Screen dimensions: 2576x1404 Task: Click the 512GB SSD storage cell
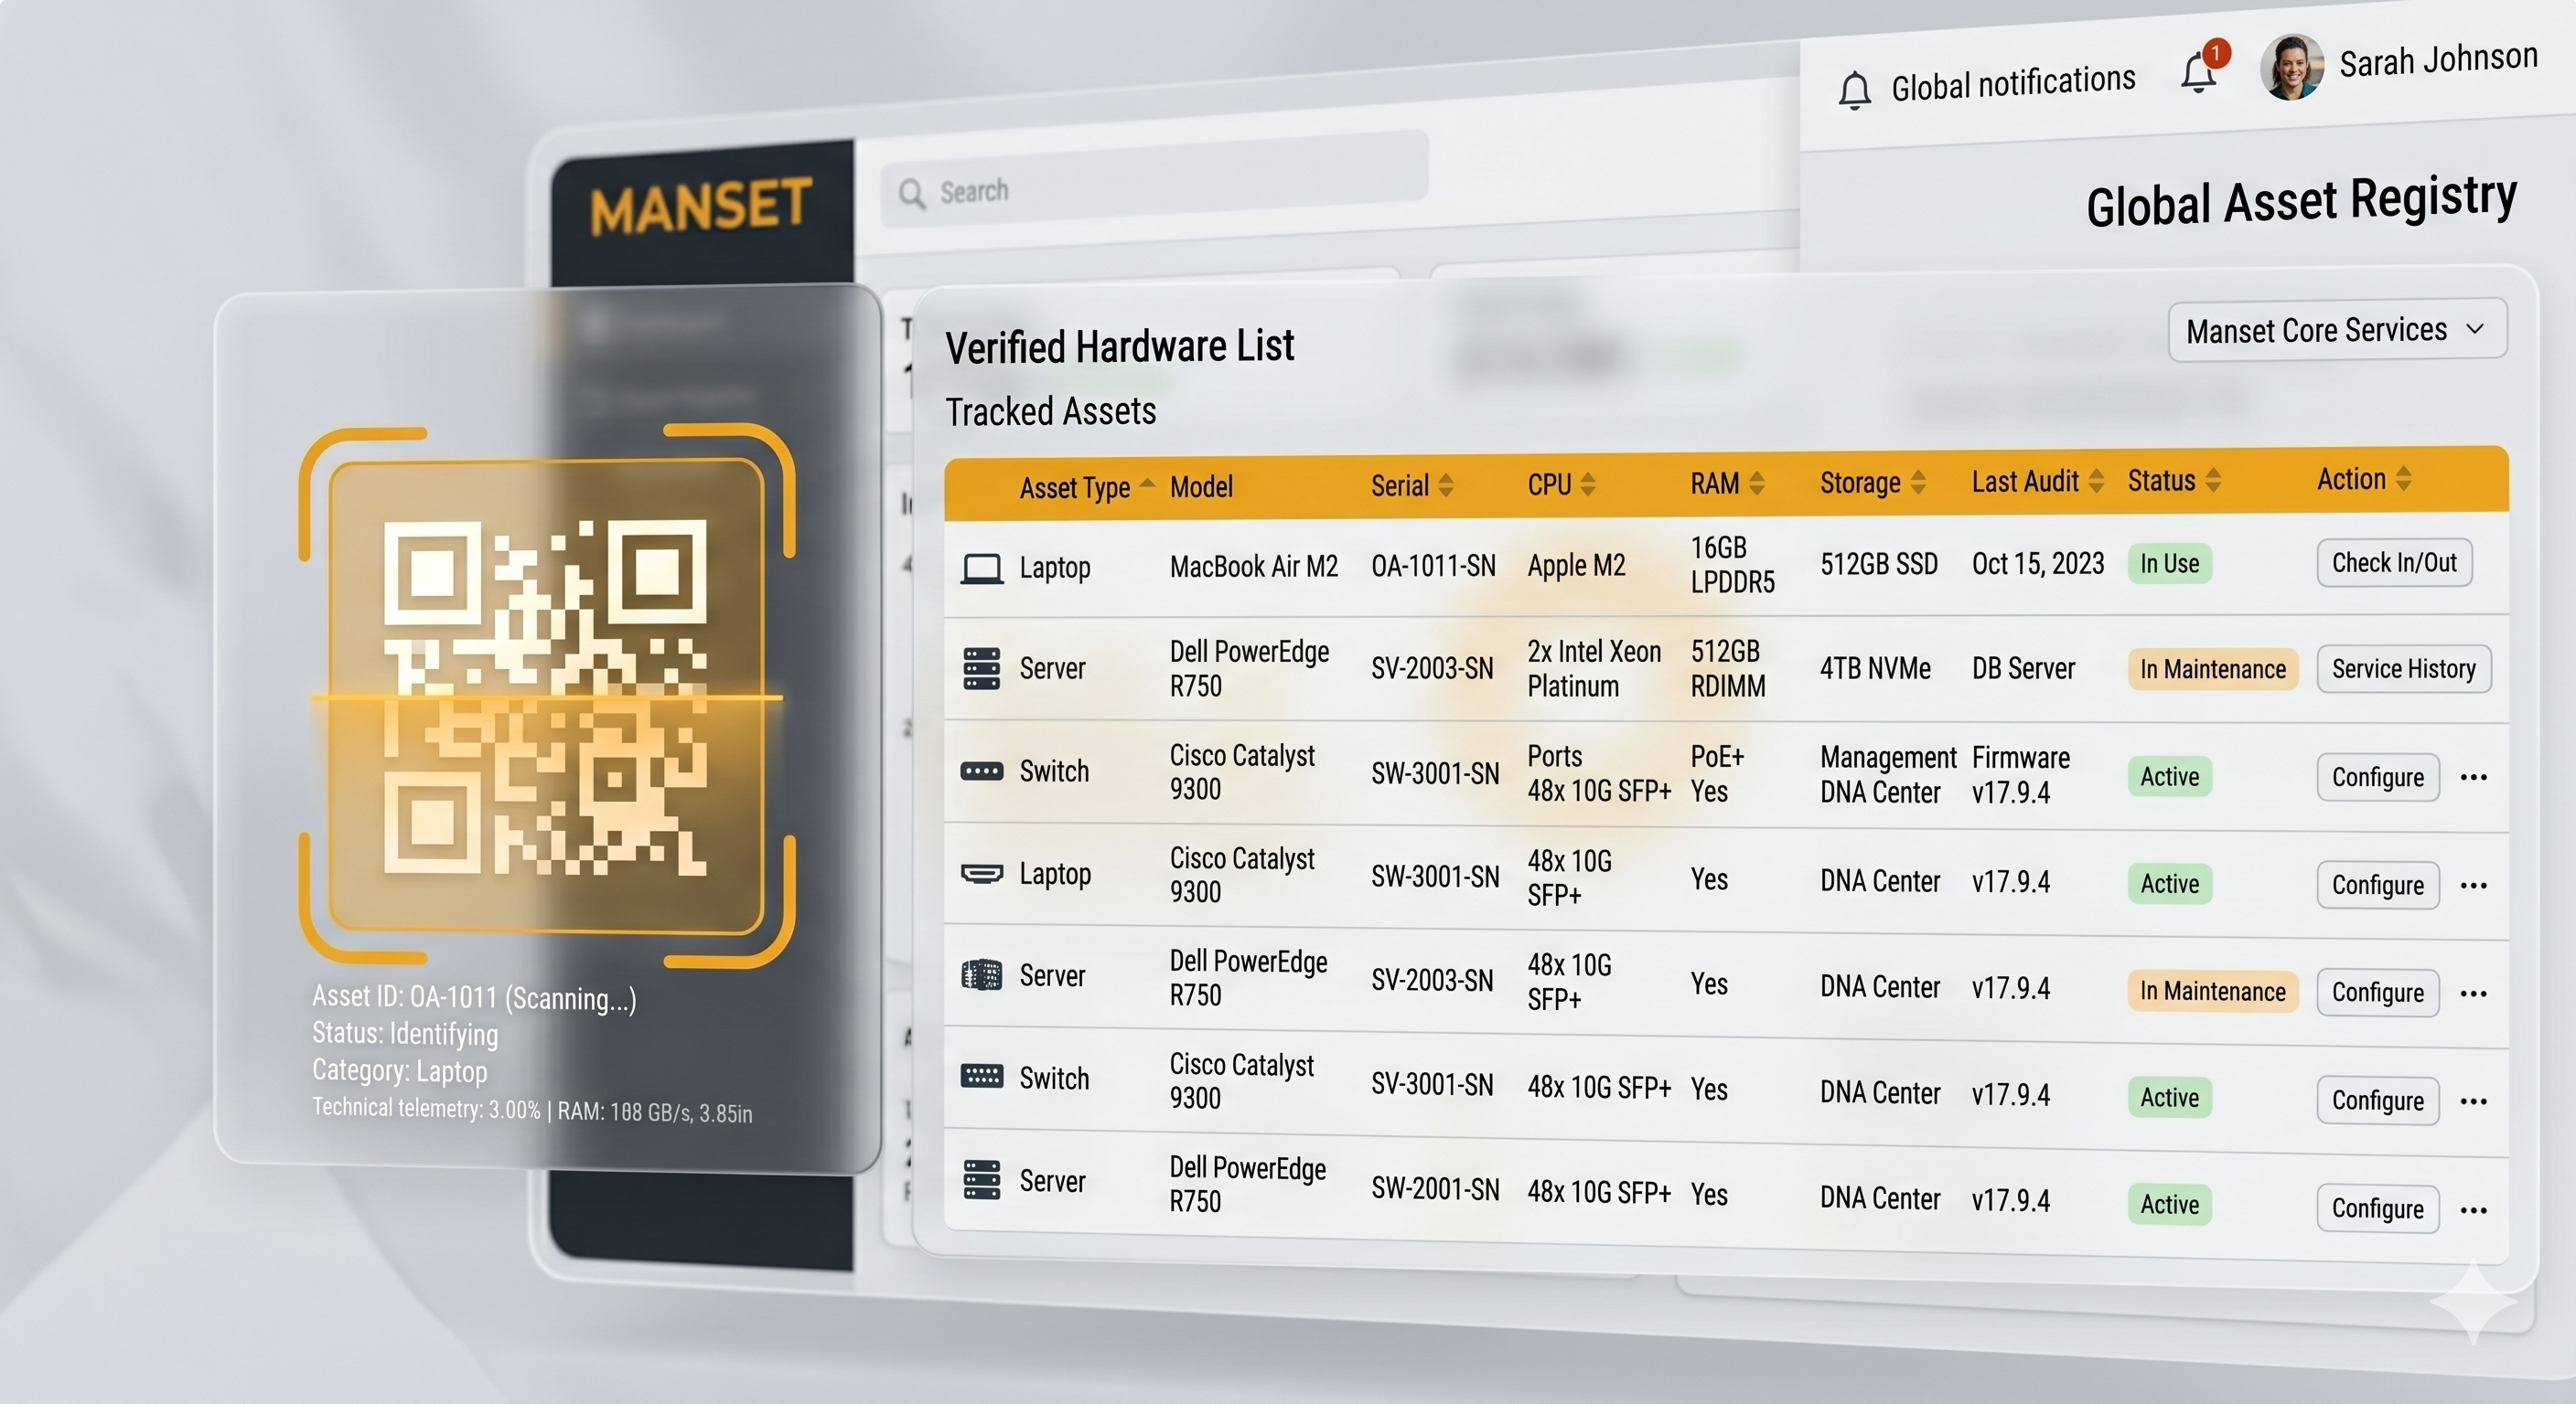1879,565
